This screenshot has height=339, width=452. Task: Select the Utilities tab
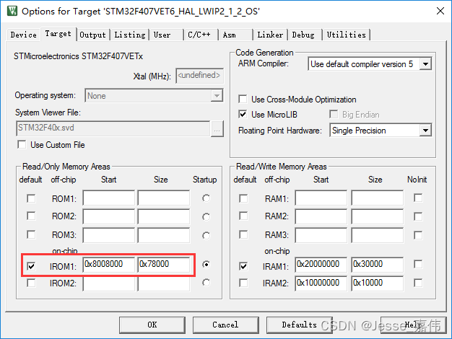click(x=346, y=35)
